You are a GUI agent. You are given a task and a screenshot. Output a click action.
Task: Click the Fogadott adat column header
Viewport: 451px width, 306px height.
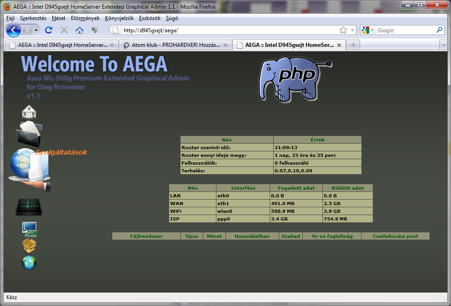coord(296,188)
